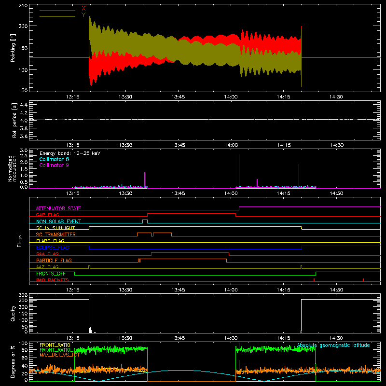The width and height of the screenshot is (386, 386).
Task: Click the 'Flags' vertical axis title
Action: [19, 241]
